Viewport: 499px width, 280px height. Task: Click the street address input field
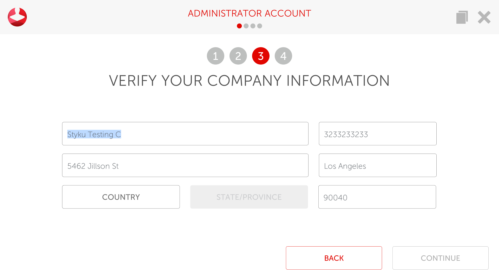pos(185,166)
